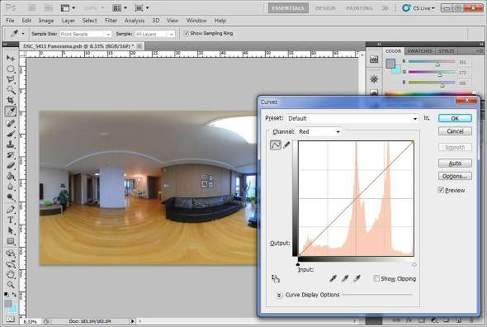Toggle the Preview checkbox in Curves
Image resolution: width=487 pixels, height=327 pixels.
[441, 190]
